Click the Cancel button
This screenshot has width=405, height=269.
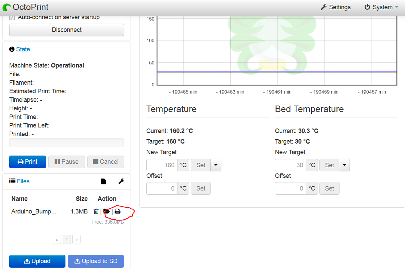106,162
